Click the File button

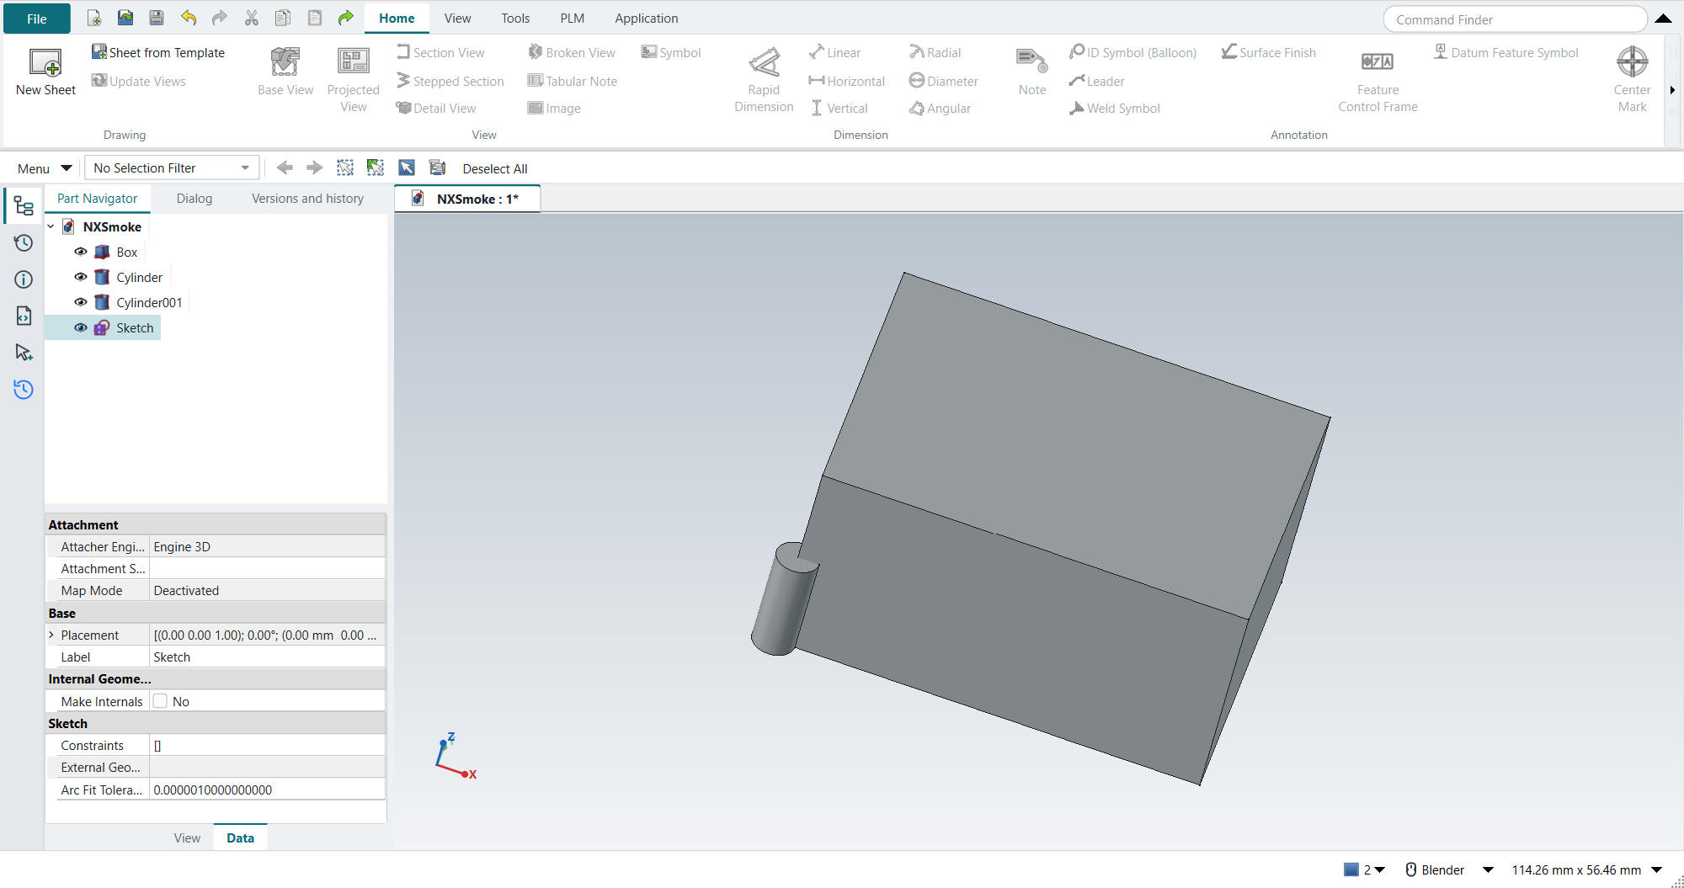coord(36,19)
